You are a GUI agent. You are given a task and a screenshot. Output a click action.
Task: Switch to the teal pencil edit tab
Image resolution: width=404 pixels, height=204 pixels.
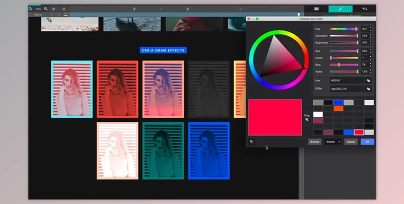click(x=340, y=9)
